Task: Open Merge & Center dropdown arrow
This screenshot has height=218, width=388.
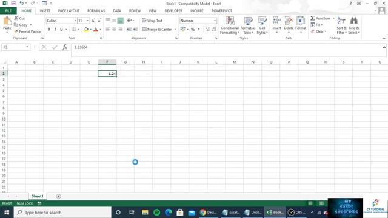Action: [175, 30]
